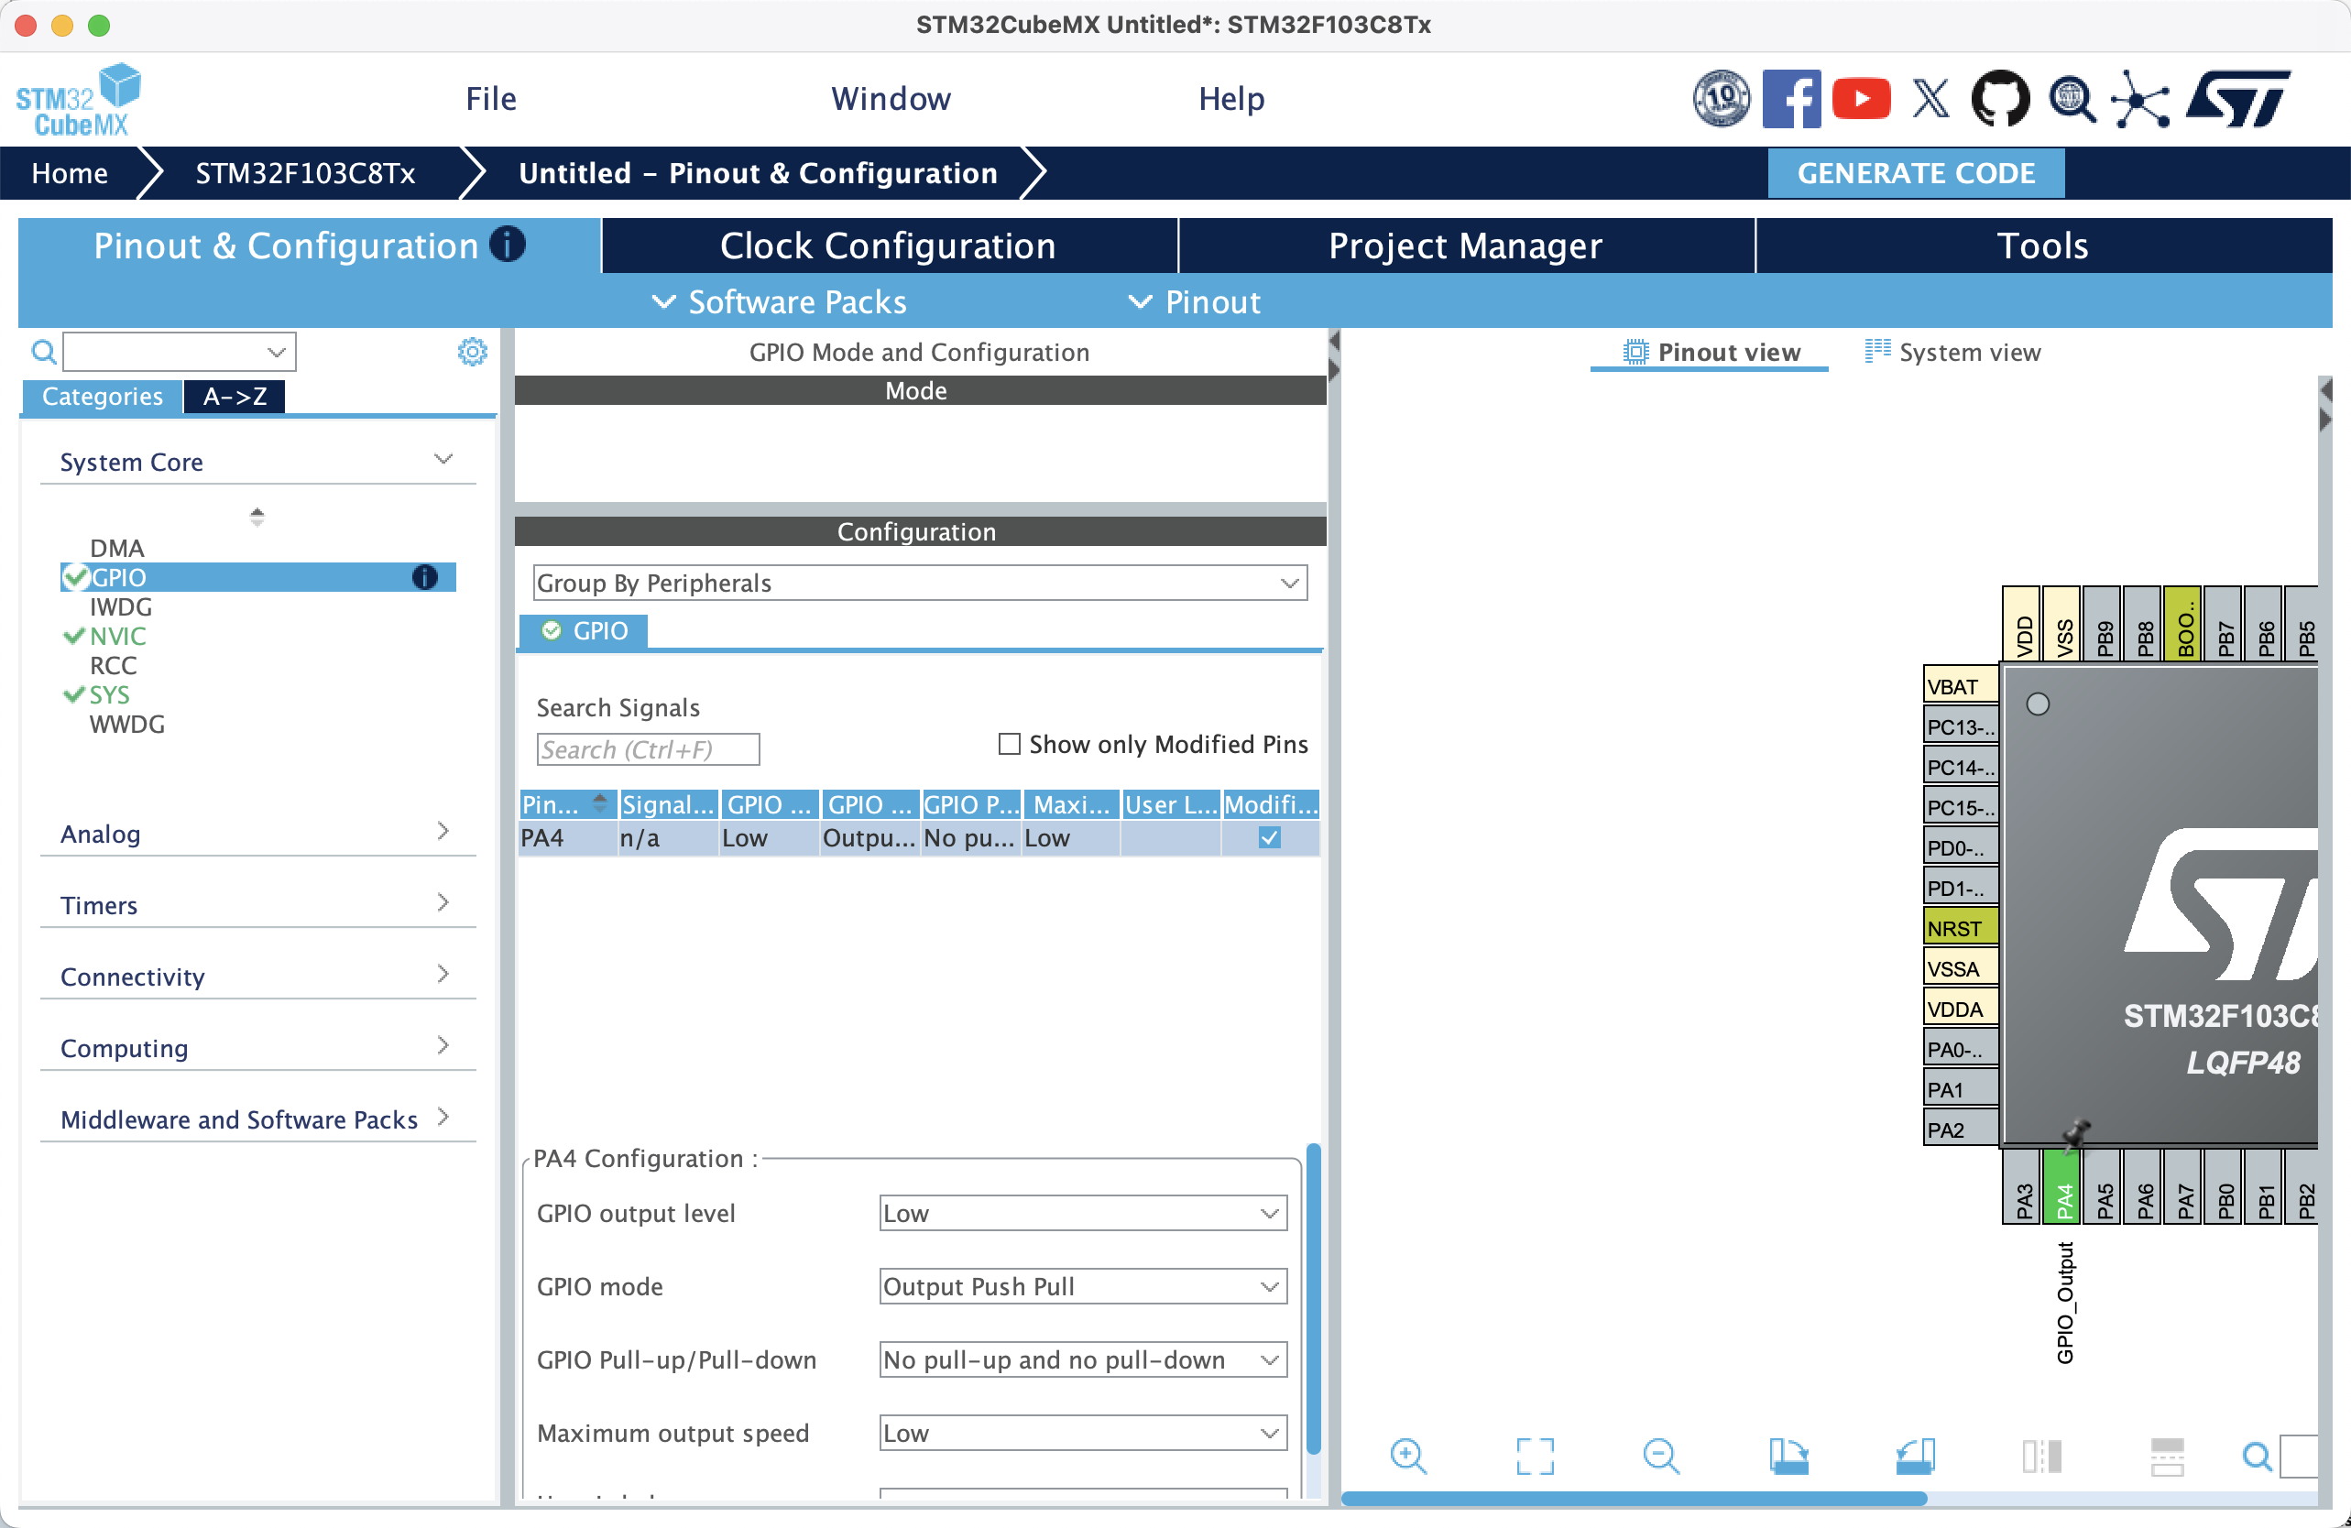Open the YouTube icon in header

click(x=1861, y=99)
